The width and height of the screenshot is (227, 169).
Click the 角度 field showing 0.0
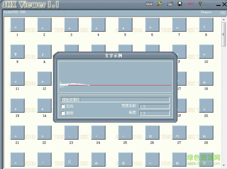click(x=154, y=113)
